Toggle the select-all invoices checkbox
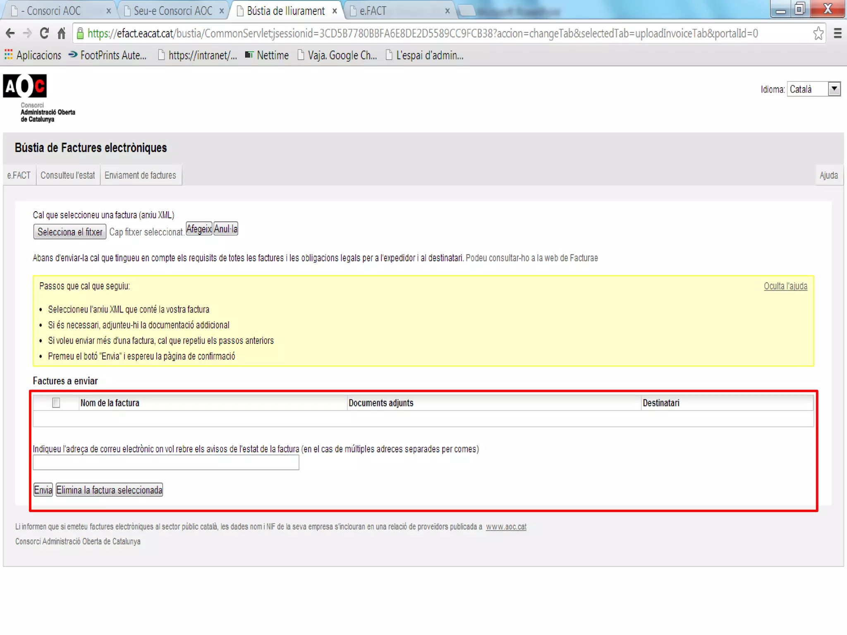Viewport: 847px width, 635px height. (56, 403)
